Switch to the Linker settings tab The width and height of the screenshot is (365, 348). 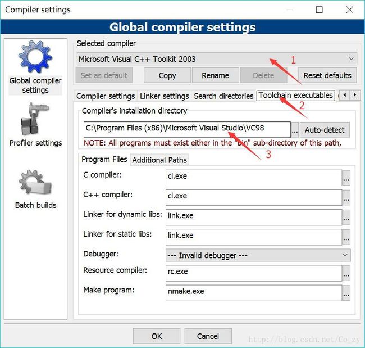coord(164,96)
